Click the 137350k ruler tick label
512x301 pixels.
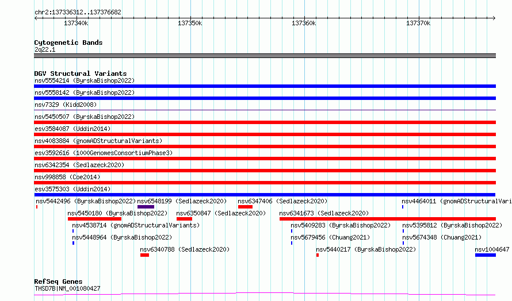[190, 23]
